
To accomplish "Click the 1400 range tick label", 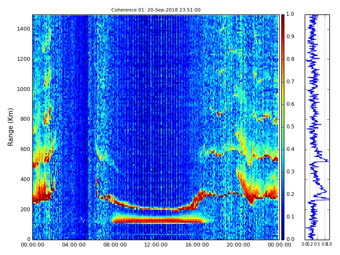I will (x=24, y=29).
